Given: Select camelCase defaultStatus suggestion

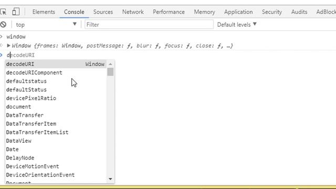Looking at the screenshot, I should click(56, 90).
